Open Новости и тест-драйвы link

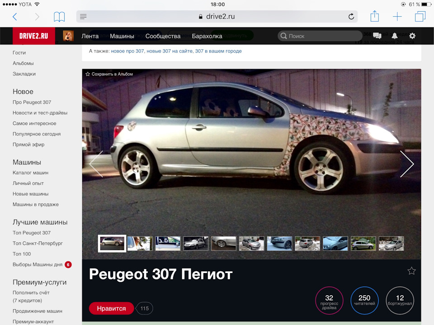coord(40,113)
